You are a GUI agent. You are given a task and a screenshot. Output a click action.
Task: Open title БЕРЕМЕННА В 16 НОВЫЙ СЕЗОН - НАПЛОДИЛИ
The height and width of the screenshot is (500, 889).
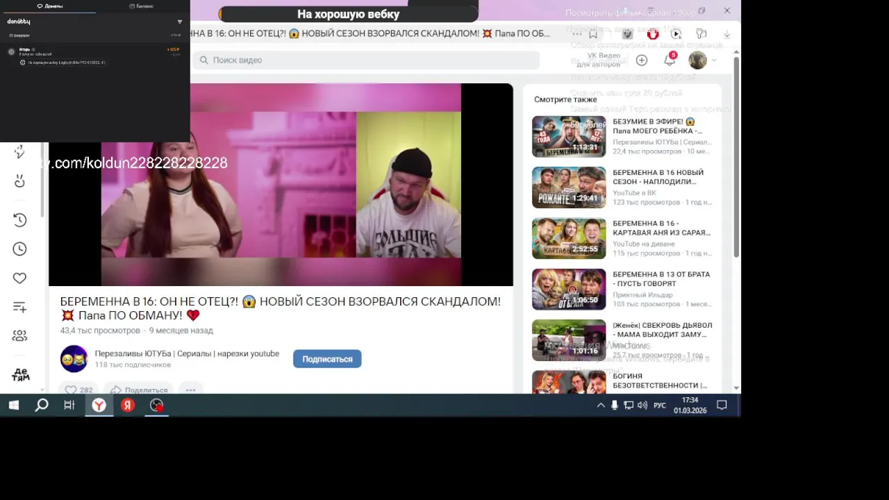[658, 177]
